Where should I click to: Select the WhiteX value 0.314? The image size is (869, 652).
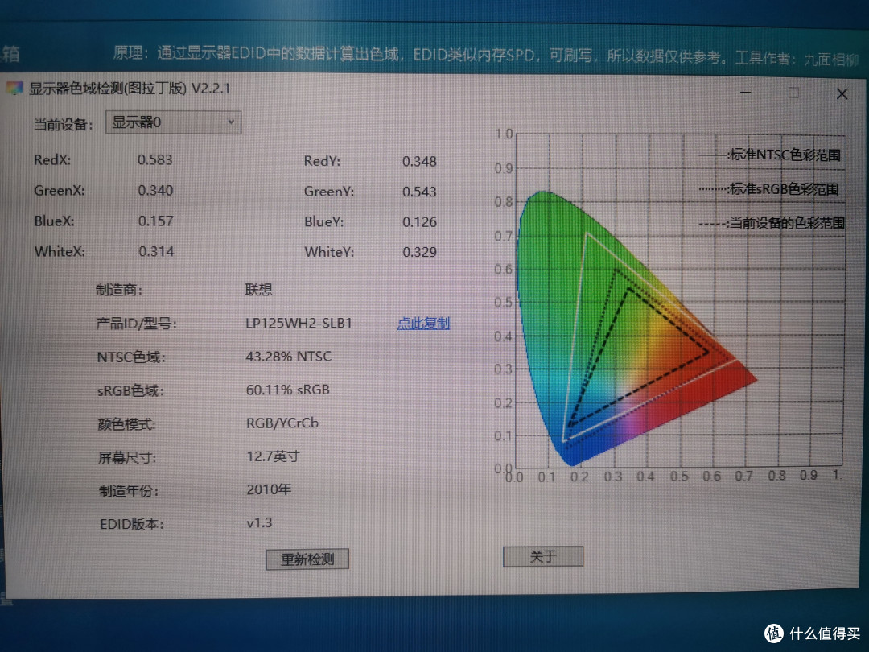tap(156, 251)
